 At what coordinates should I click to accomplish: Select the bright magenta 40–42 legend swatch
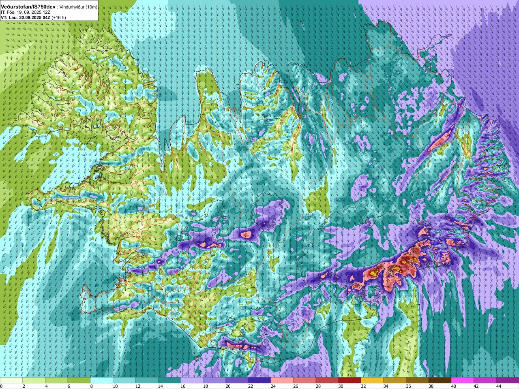coord(462,380)
